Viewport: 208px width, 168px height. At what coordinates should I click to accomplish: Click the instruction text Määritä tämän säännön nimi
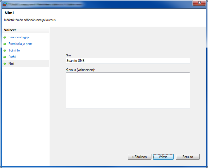(30, 20)
